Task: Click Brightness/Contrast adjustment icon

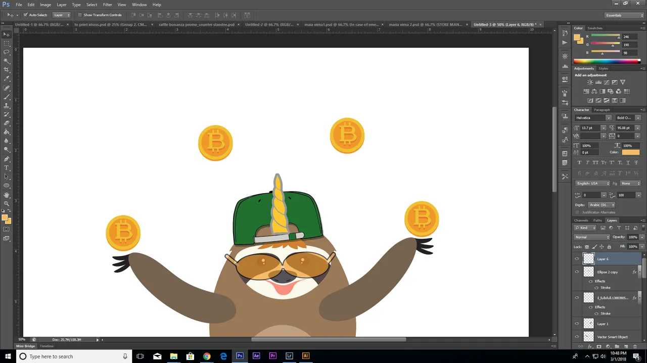Action: (x=590, y=82)
